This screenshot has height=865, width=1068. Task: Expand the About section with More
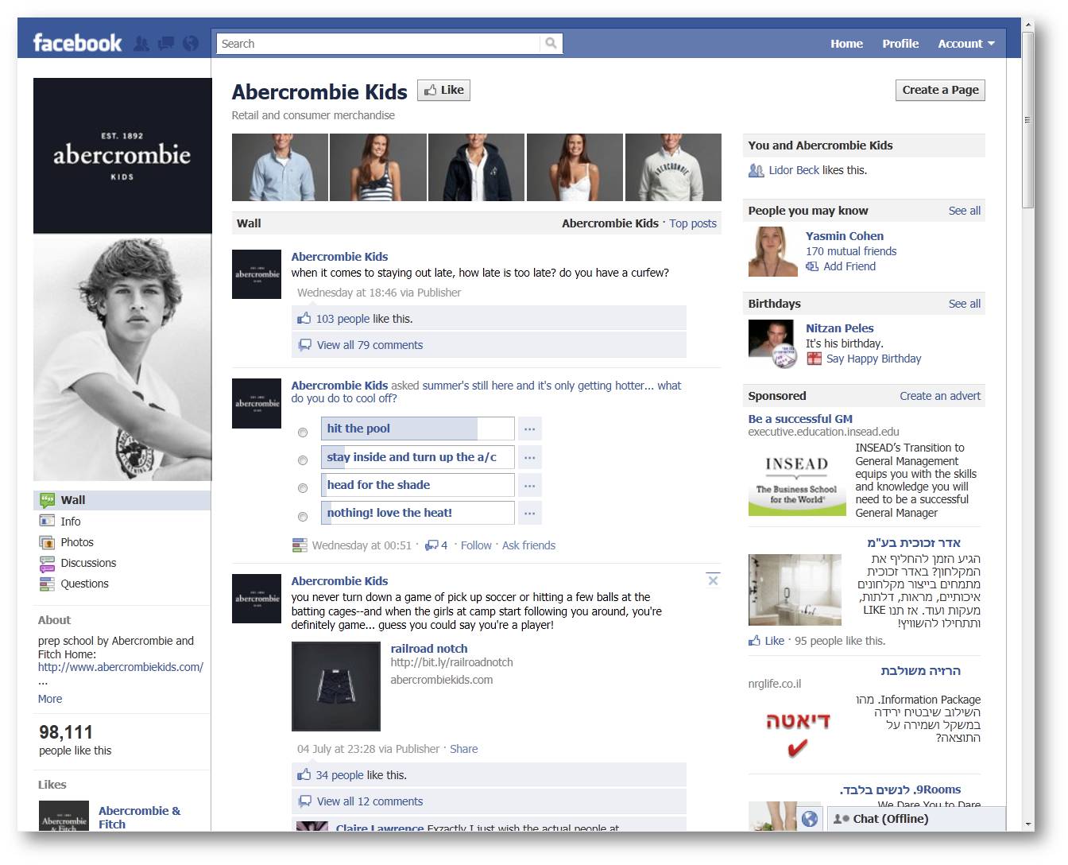[x=50, y=699]
